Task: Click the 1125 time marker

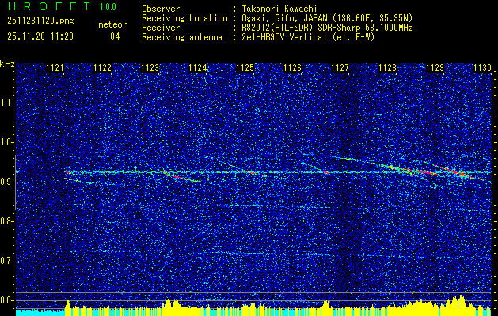Action: [245, 68]
